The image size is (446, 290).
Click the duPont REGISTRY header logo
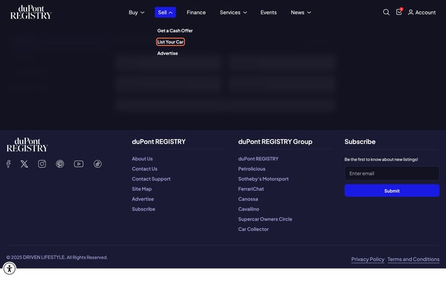tap(31, 12)
